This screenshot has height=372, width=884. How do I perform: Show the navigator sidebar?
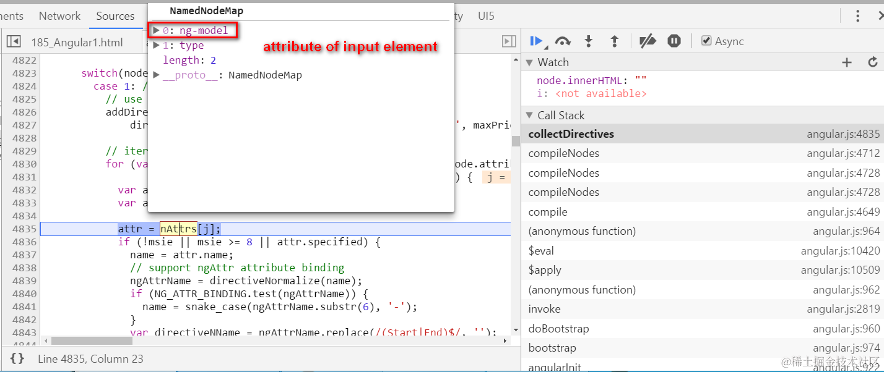click(x=13, y=41)
